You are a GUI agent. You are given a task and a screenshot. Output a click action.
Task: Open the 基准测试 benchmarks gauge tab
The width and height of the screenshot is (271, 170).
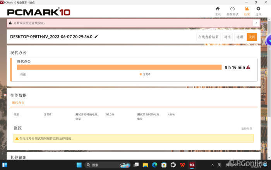(x=232, y=11)
